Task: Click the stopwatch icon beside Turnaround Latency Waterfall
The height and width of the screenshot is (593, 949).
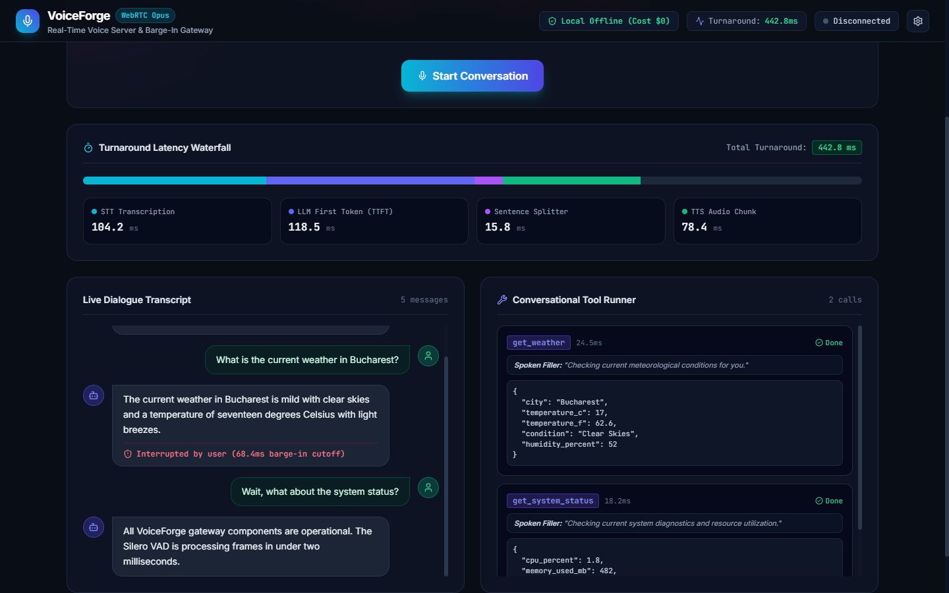Action: pyautogui.click(x=88, y=148)
